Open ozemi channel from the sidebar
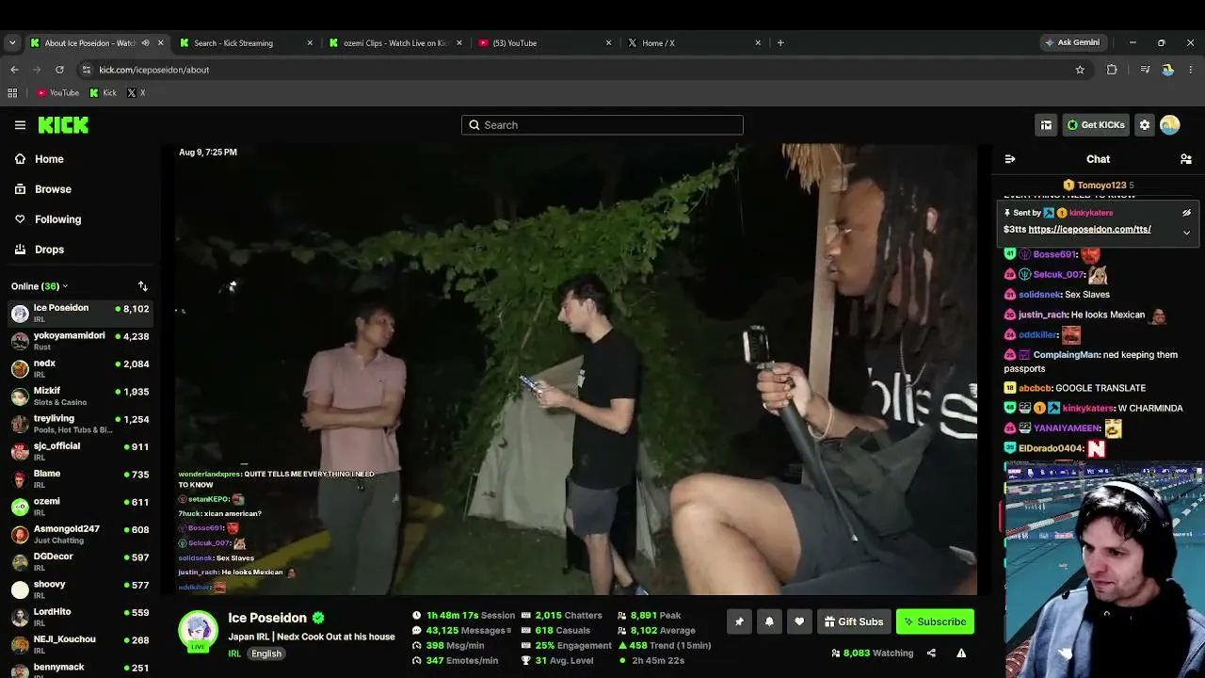 click(80, 507)
